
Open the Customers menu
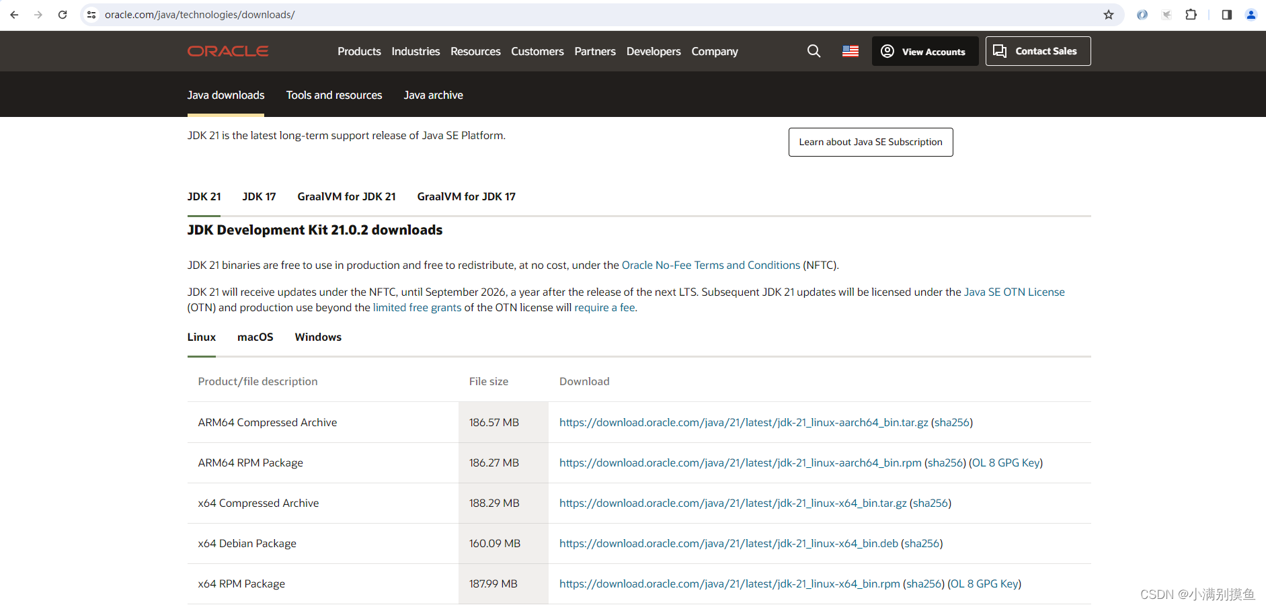click(x=537, y=51)
